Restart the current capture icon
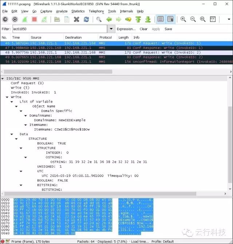 (44, 19)
